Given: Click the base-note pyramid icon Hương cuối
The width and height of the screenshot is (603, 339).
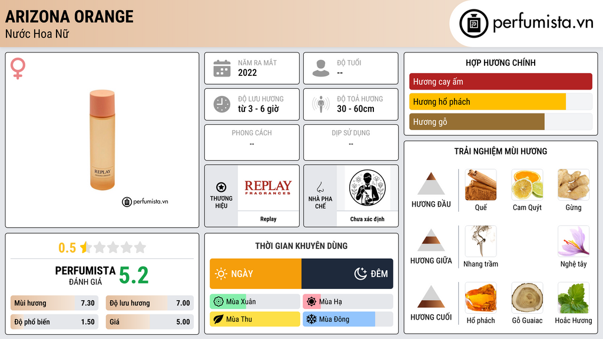Looking at the screenshot, I should [431, 297].
